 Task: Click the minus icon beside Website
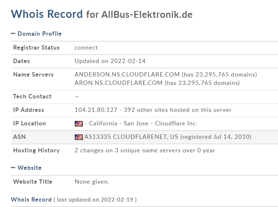(x=13, y=168)
